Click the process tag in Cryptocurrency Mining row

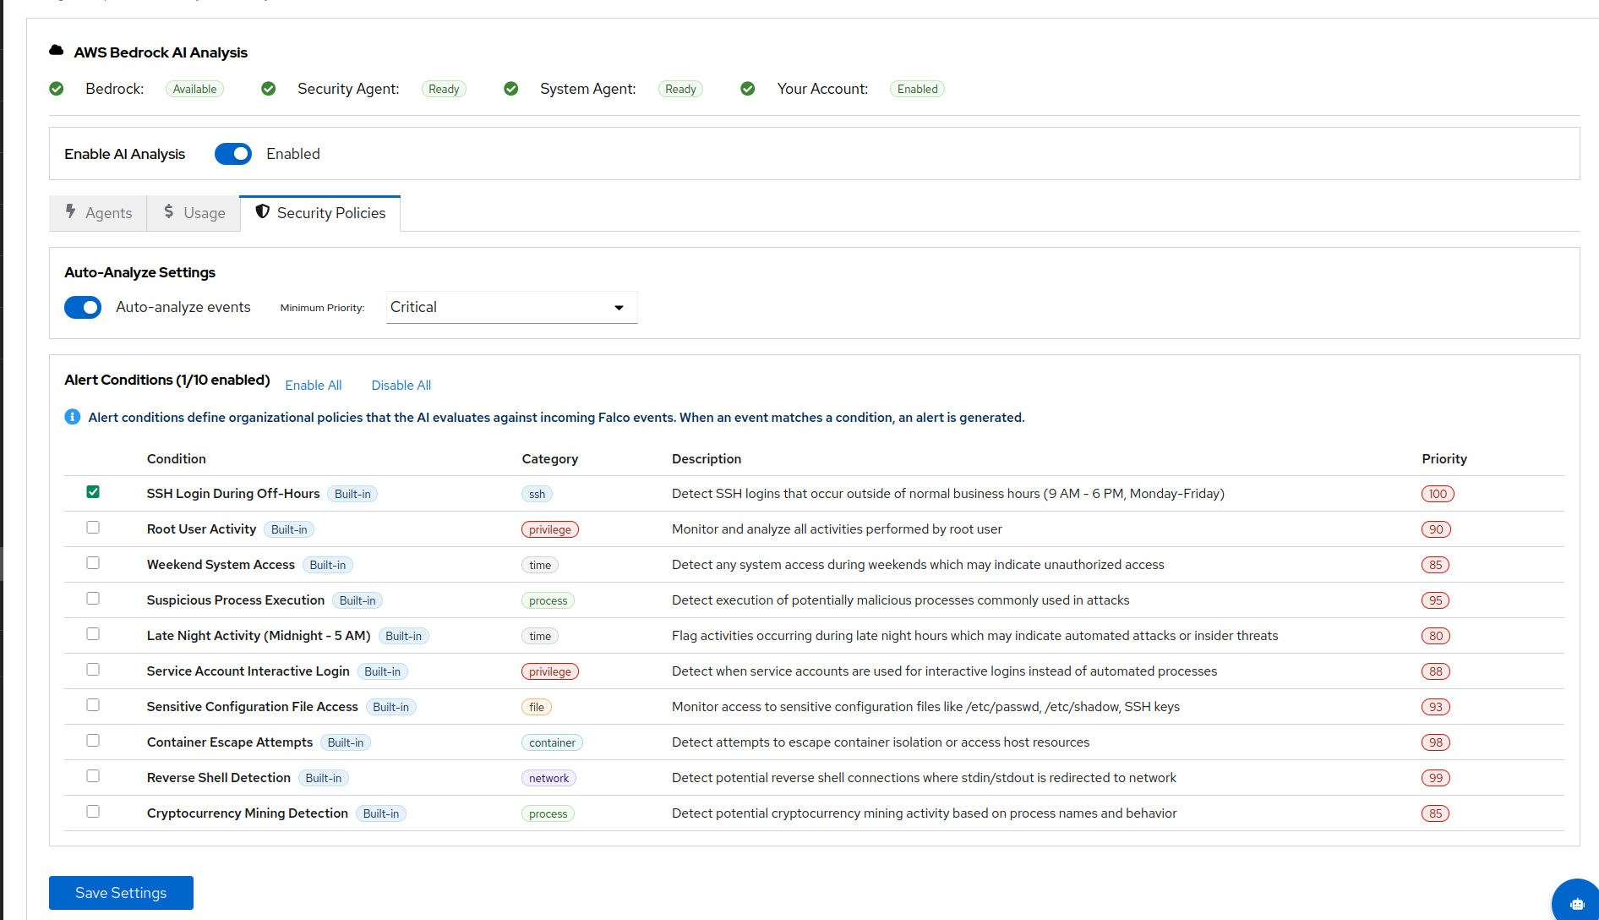pos(548,813)
